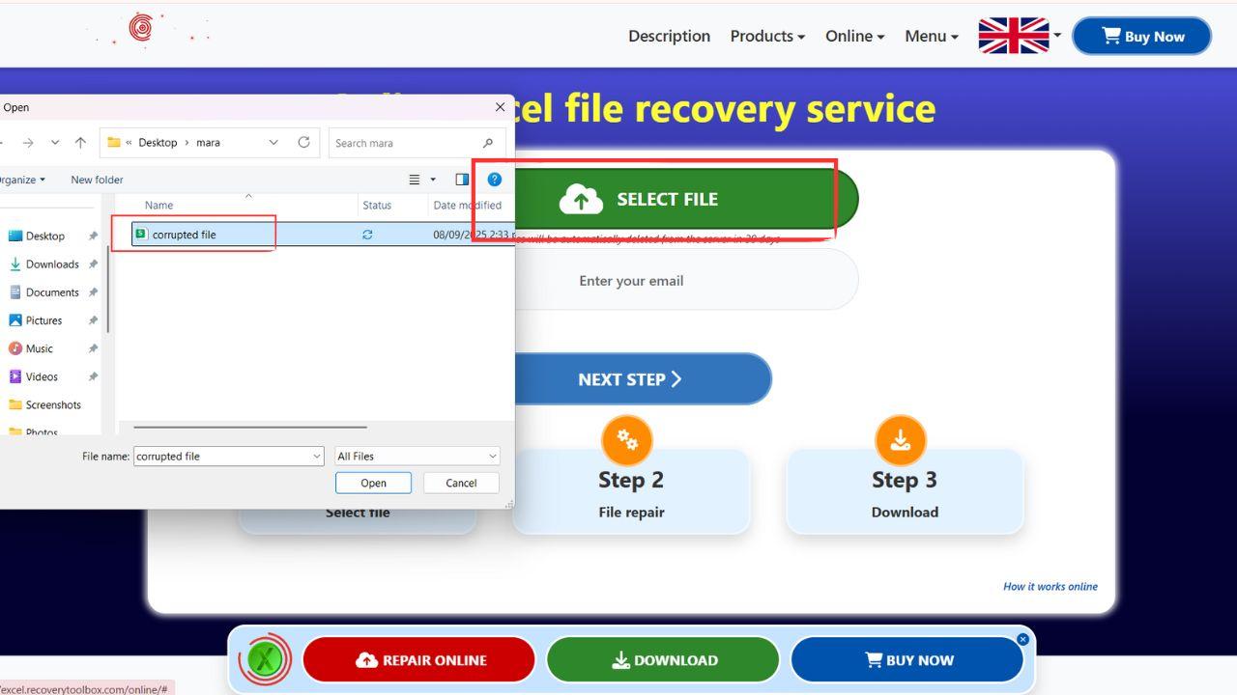
Task: Click the horizontal scrollbar in file list
Action: (x=250, y=427)
